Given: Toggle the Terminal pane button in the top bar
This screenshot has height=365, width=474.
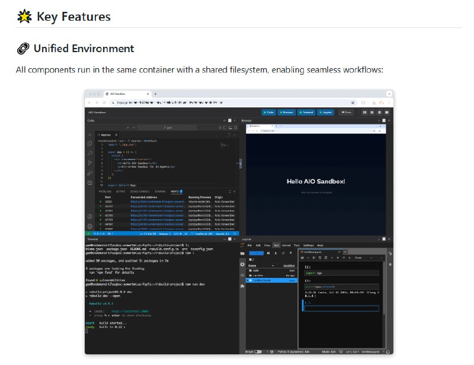Looking at the screenshot, I should point(306,113).
